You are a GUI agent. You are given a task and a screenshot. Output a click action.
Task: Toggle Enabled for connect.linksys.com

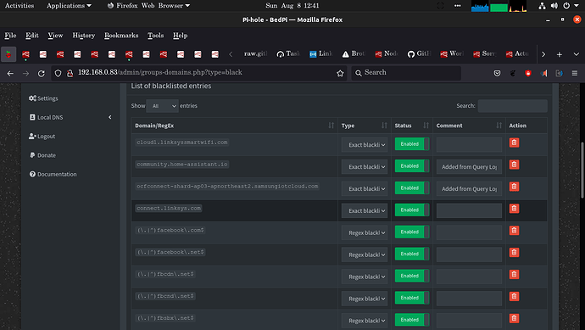[412, 210]
